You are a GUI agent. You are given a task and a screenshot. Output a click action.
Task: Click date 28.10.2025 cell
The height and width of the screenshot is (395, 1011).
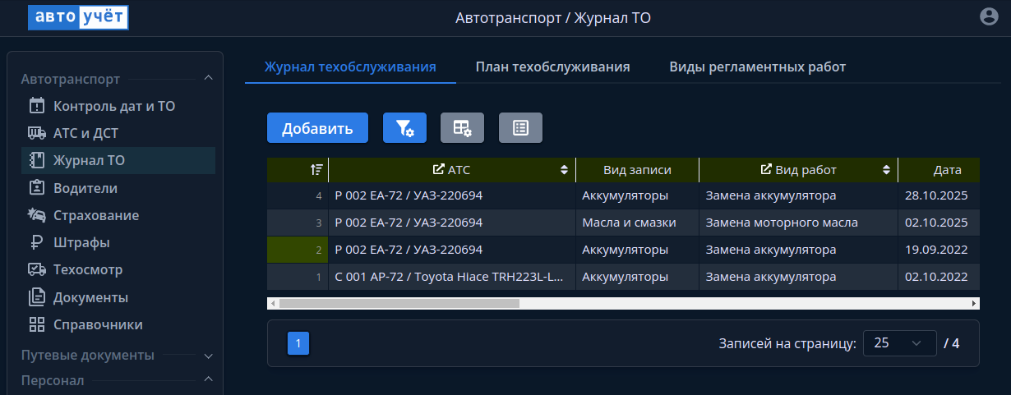pyautogui.click(x=939, y=195)
